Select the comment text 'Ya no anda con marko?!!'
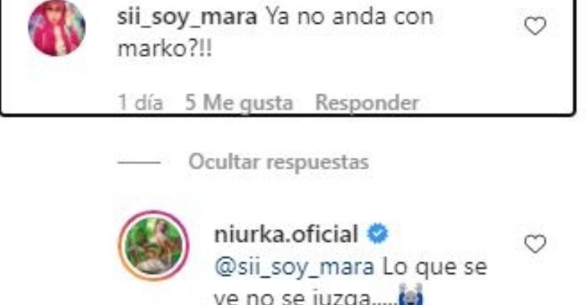The height and width of the screenshot is (305, 586). [275, 34]
